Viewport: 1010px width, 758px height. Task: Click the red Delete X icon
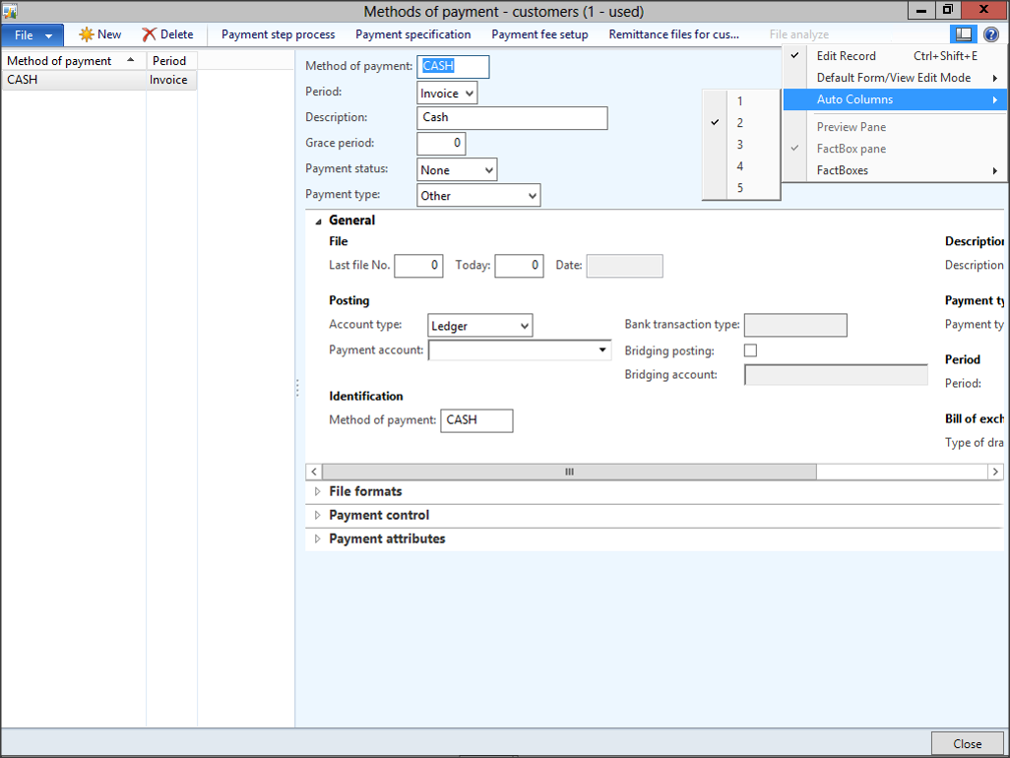pyautogui.click(x=150, y=34)
